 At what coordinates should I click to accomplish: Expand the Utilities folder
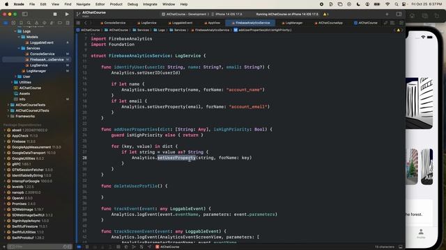12,82
